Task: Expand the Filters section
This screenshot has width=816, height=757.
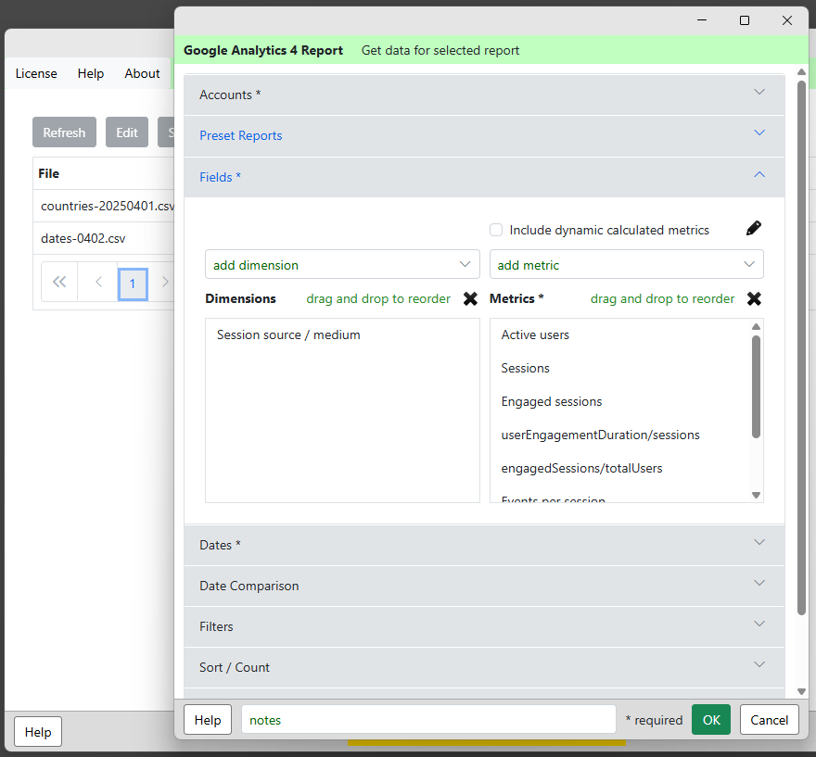Action: pos(484,626)
